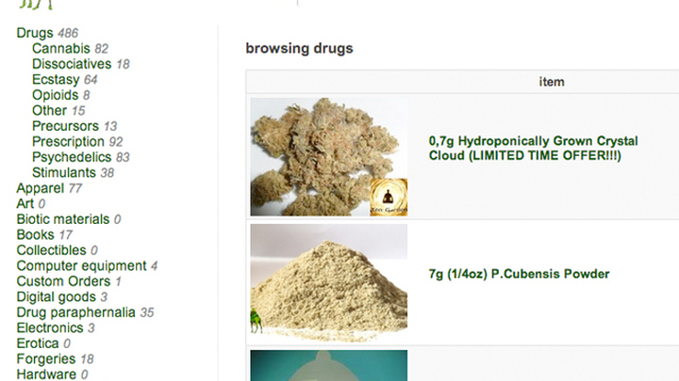Browse the Psychedelics category
The image size is (679, 381).
tap(72, 157)
